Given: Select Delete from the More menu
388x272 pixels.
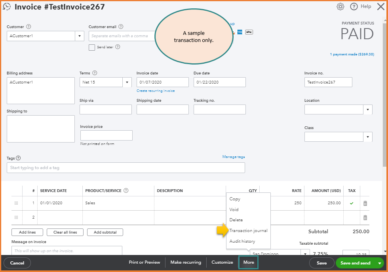Looking at the screenshot, I should [x=236, y=220].
